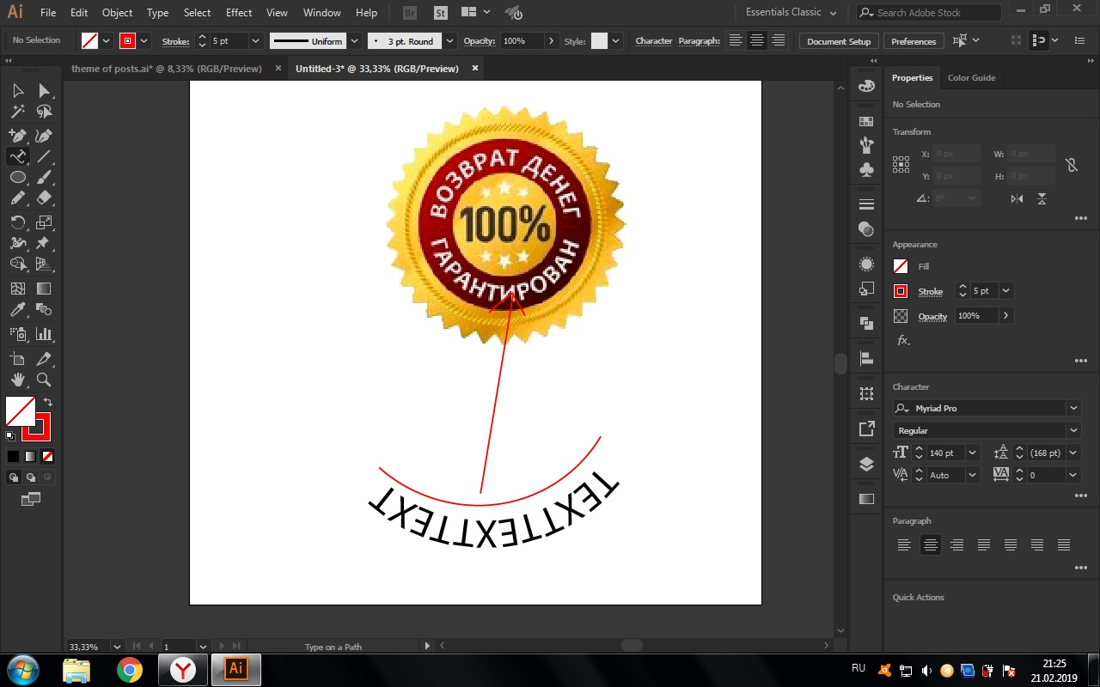Screen dimensions: 1100x687
Task: Open the Layers panel icon
Action: [866, 465]
